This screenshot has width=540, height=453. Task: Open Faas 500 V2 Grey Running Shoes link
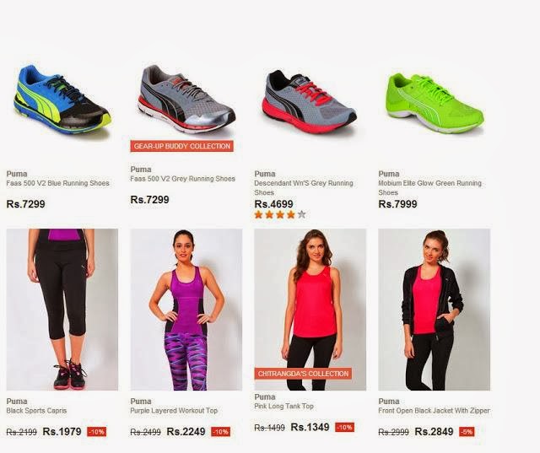(x=182, y=179)
